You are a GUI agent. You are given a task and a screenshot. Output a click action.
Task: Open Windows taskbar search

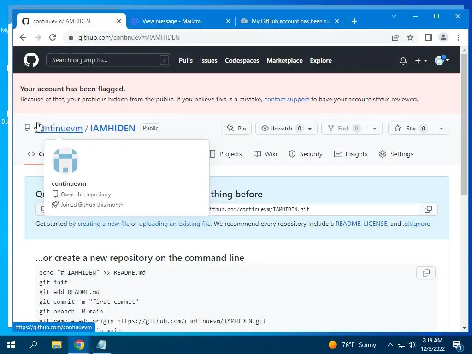pyautogui.click(x=33, y=345)
